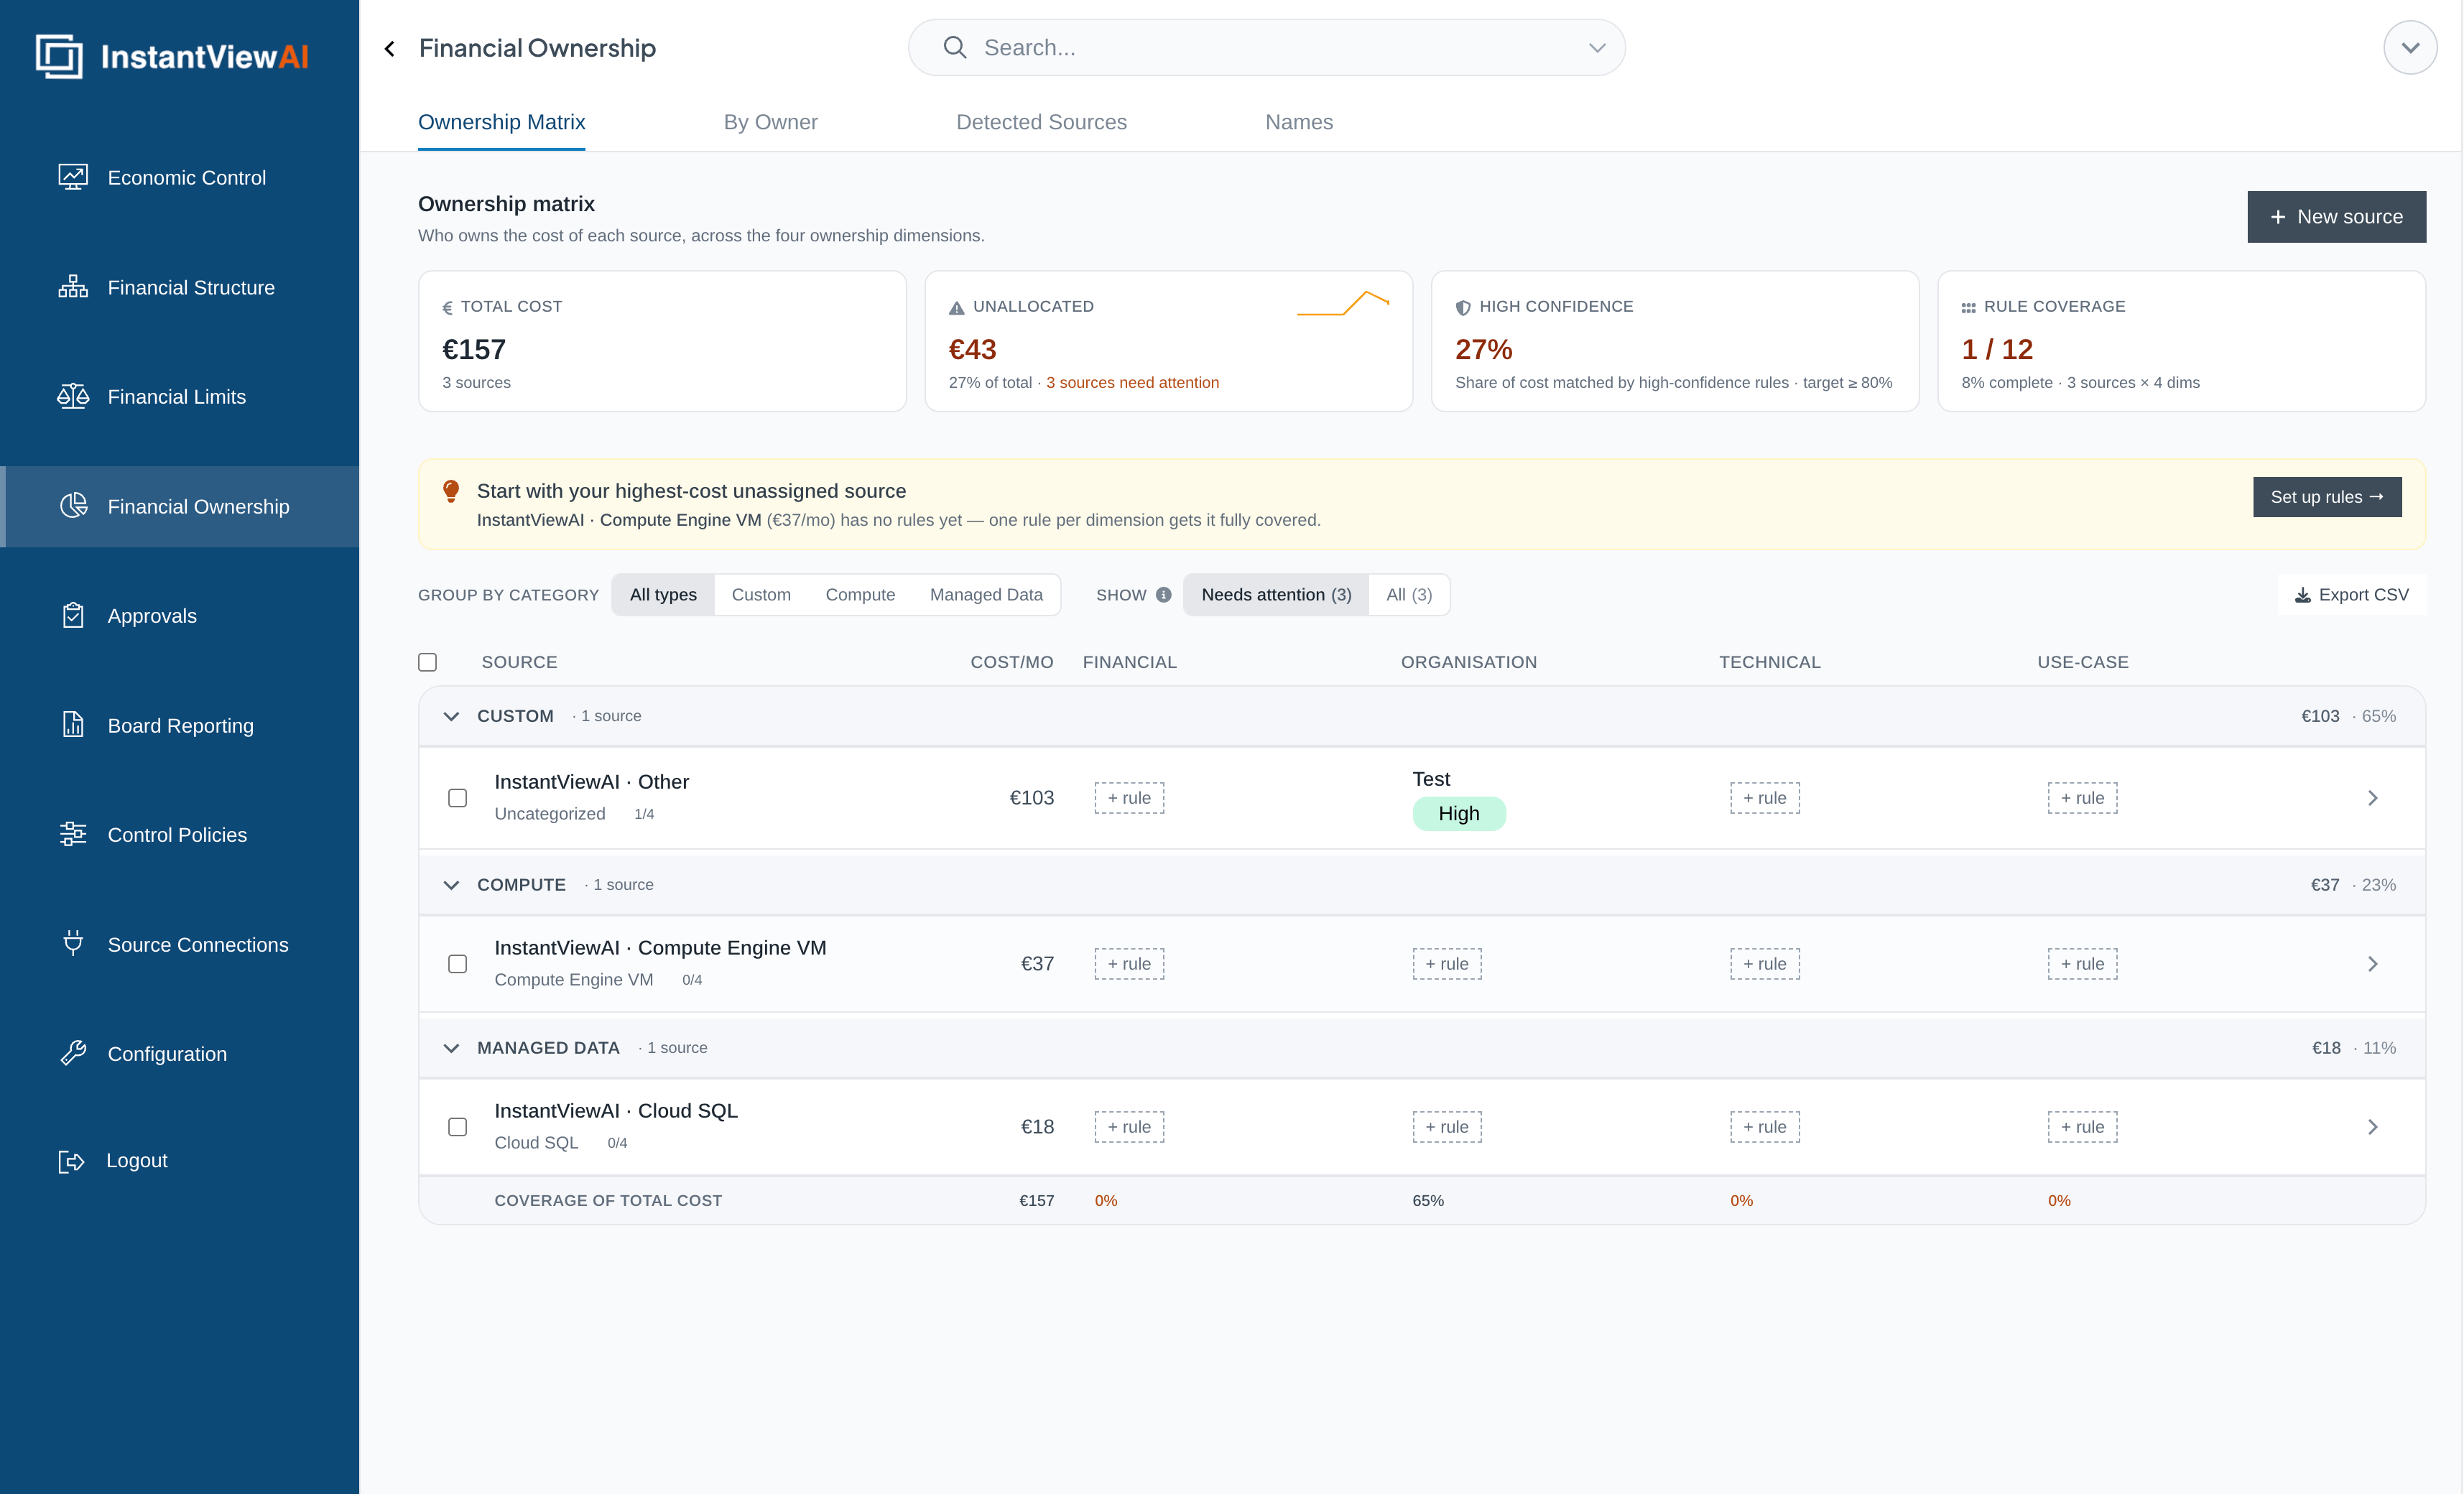Click the 3 sources need attention link
The width and height of the screenshot is (2464, 1494).
pos(1132,382)
